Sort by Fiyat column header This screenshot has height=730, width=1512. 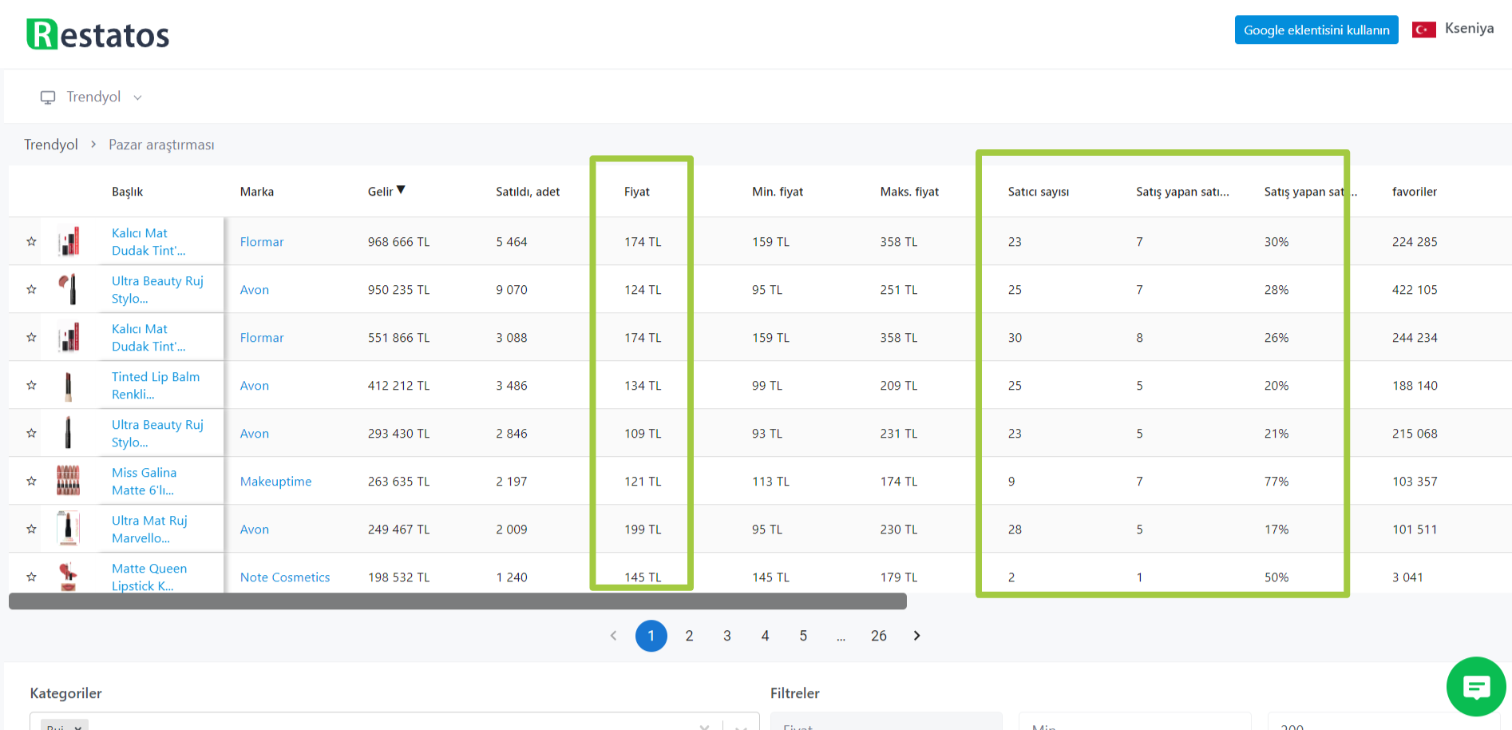click(637, 192)
